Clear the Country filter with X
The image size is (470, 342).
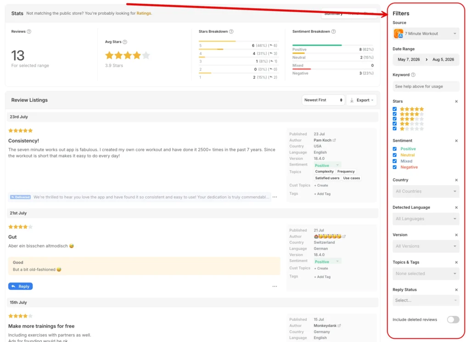coord(456,180)
